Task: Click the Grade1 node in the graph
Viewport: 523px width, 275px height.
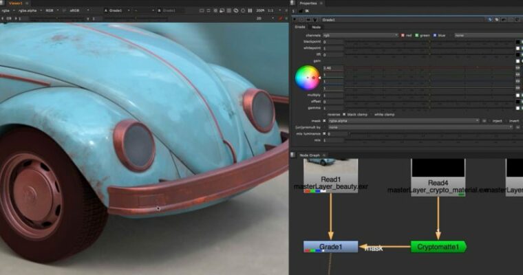Action: tap(330, 246)
